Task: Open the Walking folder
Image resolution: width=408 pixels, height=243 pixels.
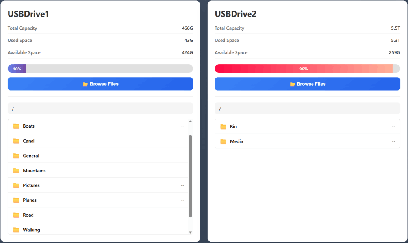Action: [32, 230]
